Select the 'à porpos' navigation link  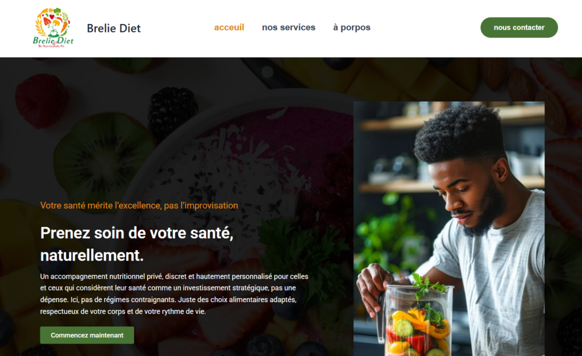[351, 27]
